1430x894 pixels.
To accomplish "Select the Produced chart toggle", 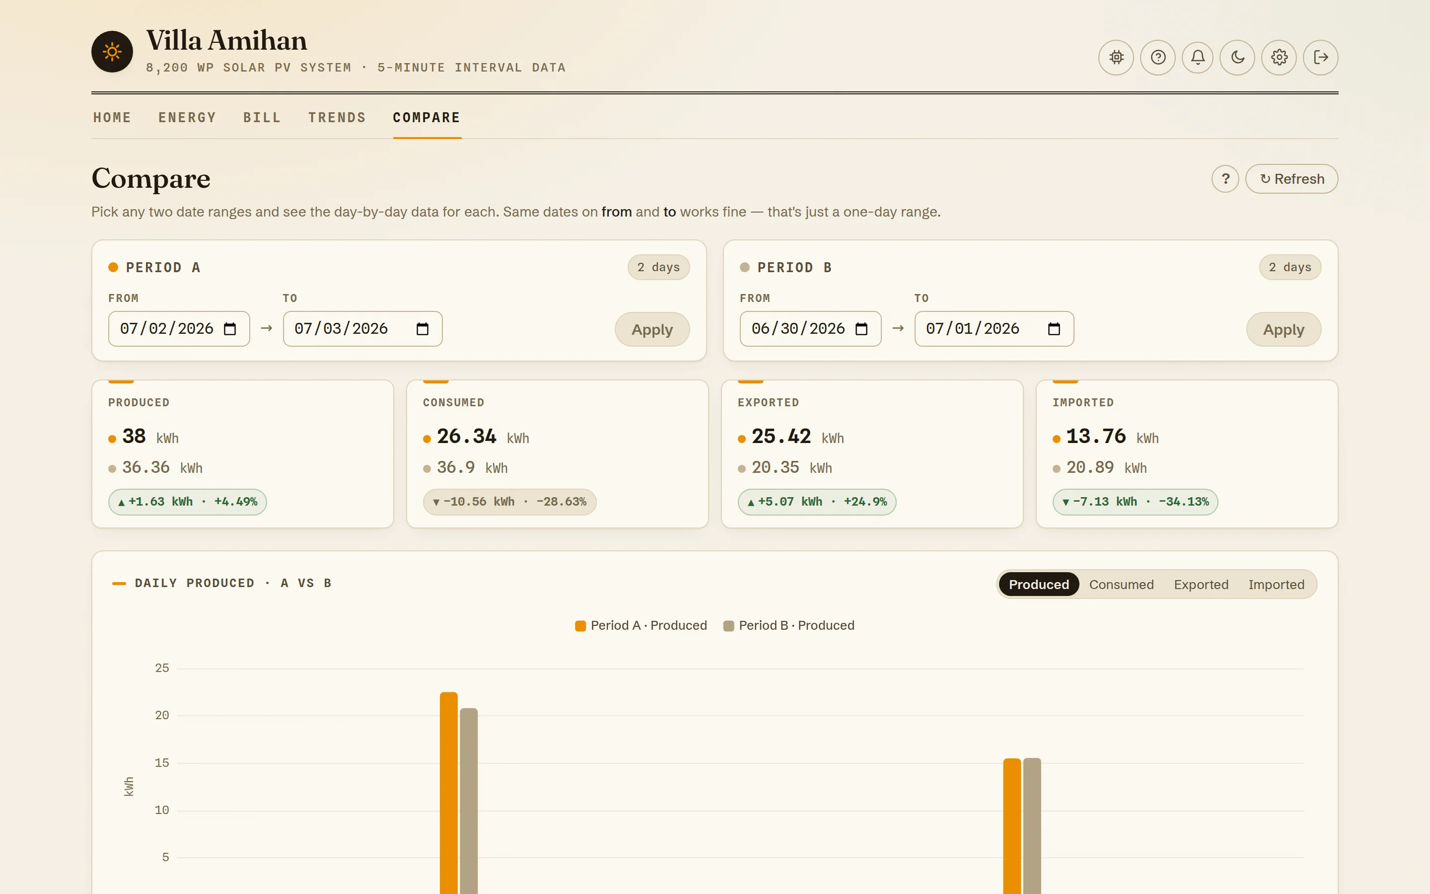I will pos(1039,584).
